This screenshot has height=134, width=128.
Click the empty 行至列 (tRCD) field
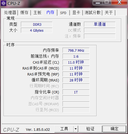pos(76,110)
